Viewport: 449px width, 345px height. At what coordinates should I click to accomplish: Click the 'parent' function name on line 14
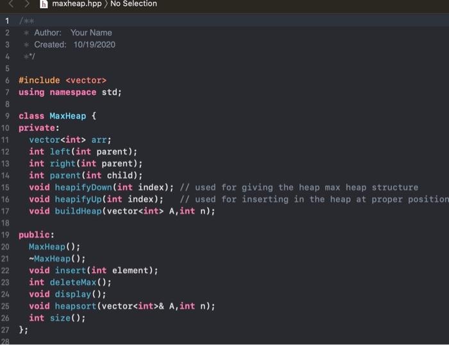point(65,175)
